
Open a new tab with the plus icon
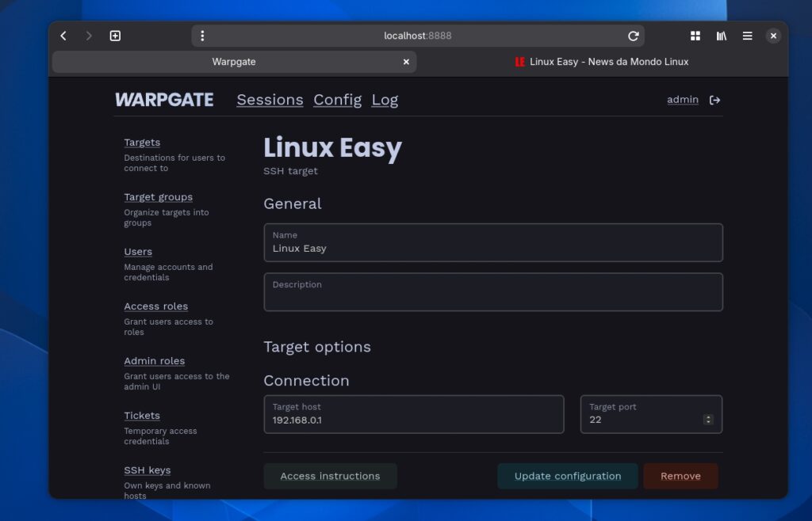point(115,36)
